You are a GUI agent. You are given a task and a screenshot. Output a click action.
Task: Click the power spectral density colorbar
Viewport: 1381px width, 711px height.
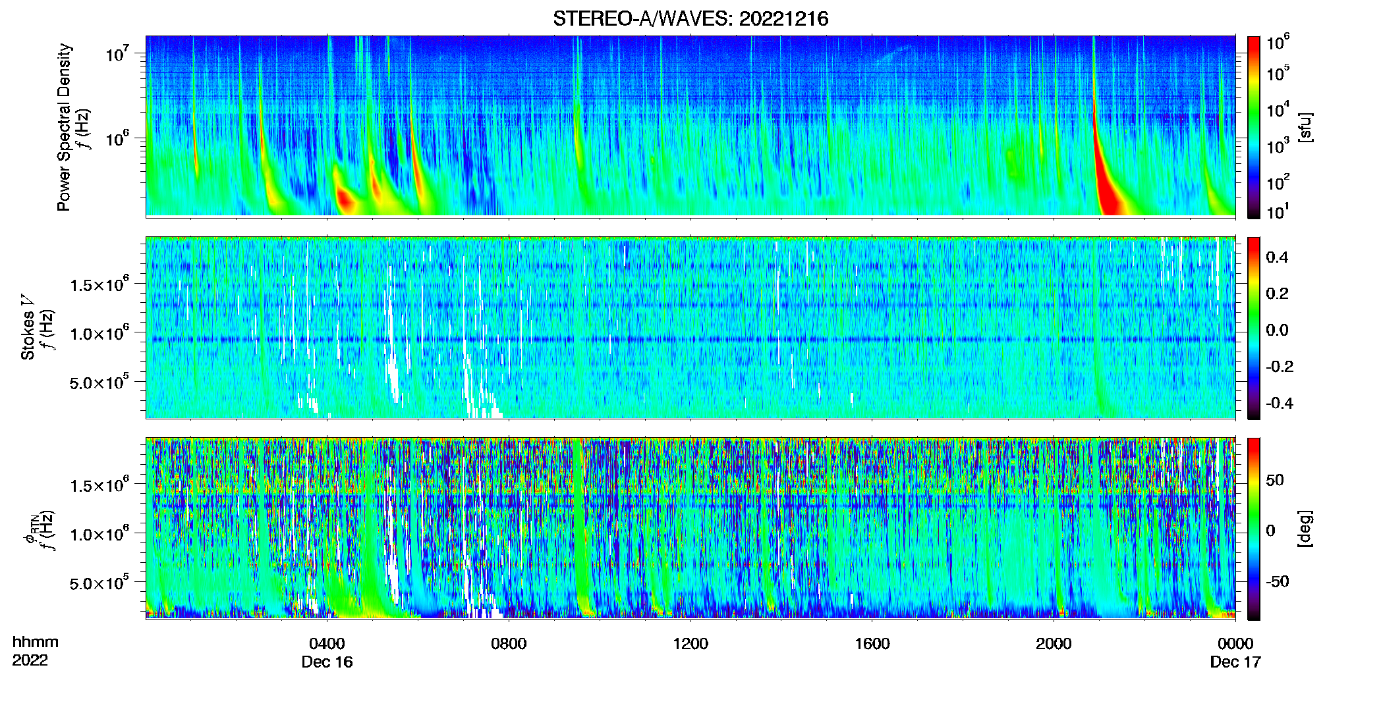1254,127
